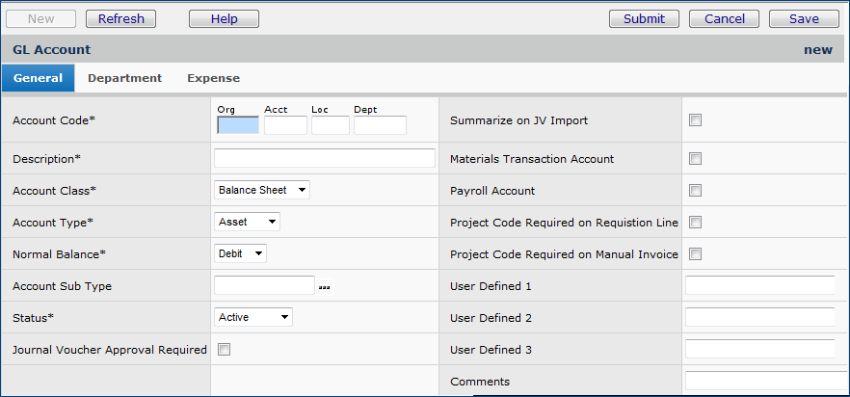Viewport: 850px width, 397px height.
Task: Click the Refresh button
Action: (120, 18)
